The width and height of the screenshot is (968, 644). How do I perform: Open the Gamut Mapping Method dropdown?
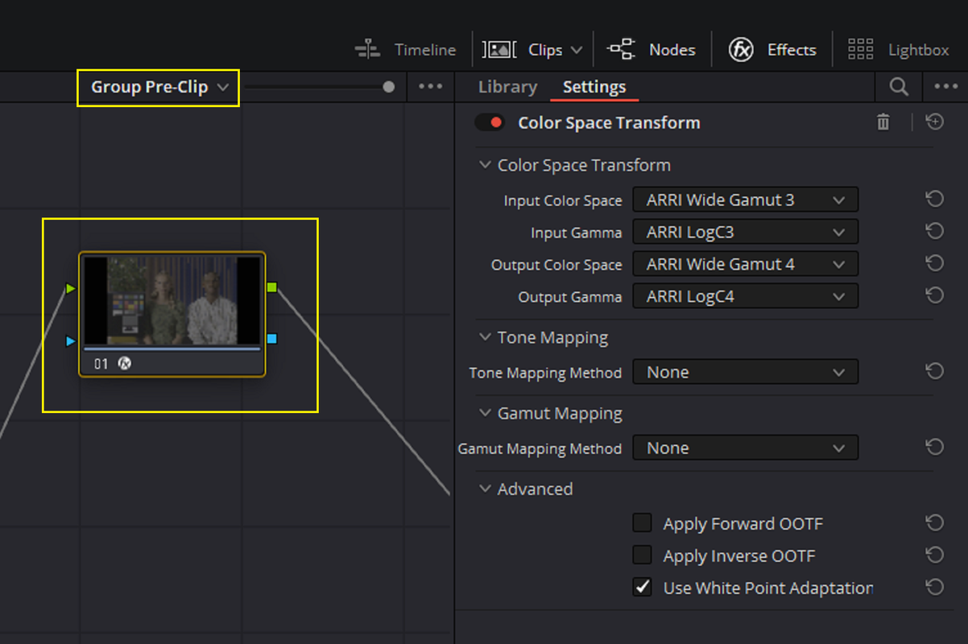[746, 448]
